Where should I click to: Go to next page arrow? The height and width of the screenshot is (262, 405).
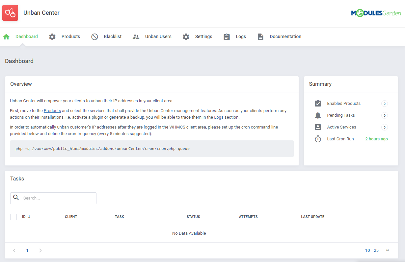coord(40,250)
